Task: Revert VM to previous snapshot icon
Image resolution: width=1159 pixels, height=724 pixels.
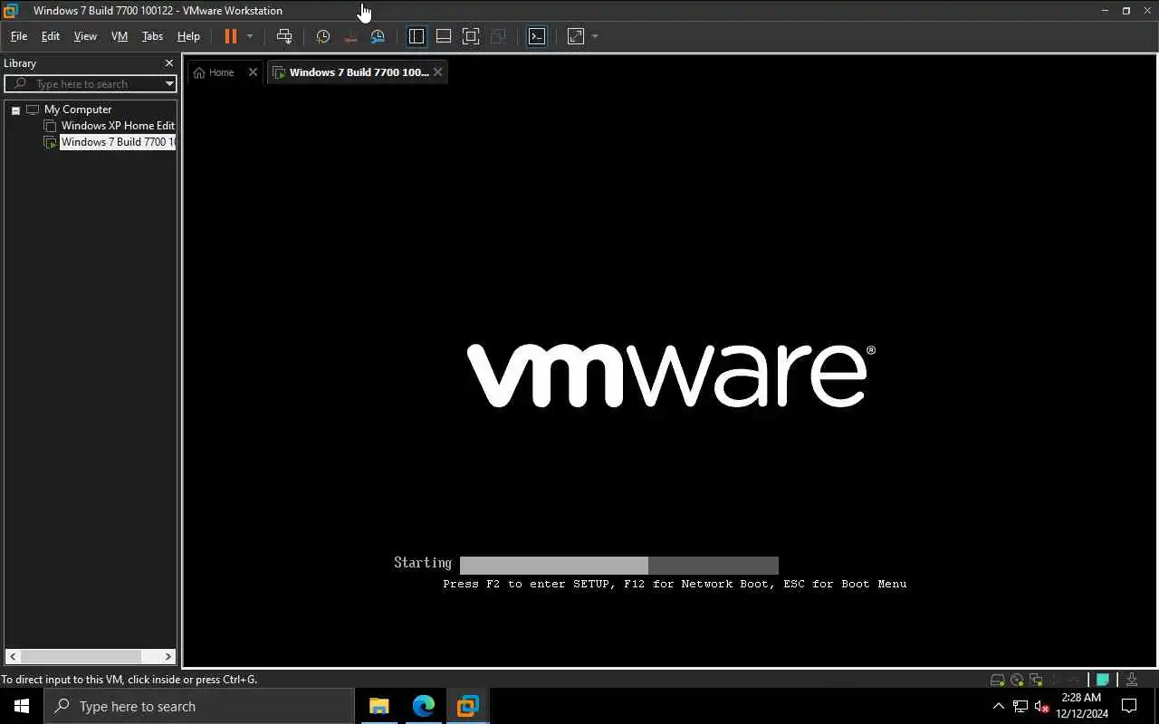Action: [x=350, y=36]
